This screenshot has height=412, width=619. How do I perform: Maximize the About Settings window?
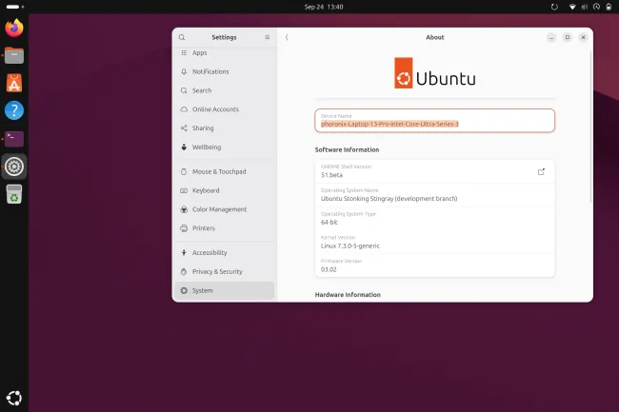tap(568, 37)
